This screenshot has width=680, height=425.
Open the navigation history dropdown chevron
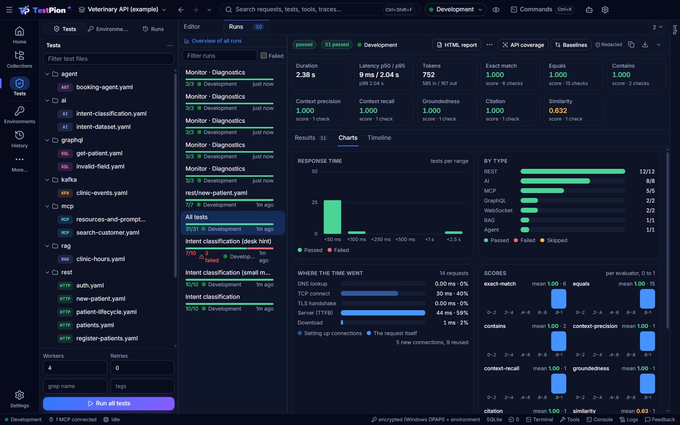209,9
